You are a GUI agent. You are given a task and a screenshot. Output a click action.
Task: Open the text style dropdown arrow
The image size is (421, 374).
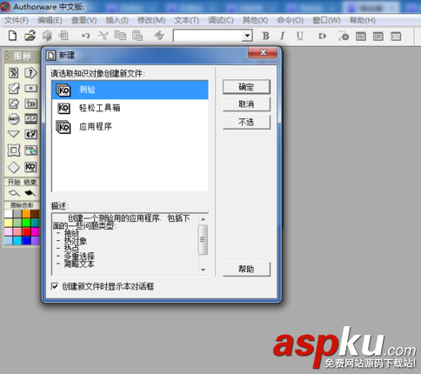tap(247, 36)
